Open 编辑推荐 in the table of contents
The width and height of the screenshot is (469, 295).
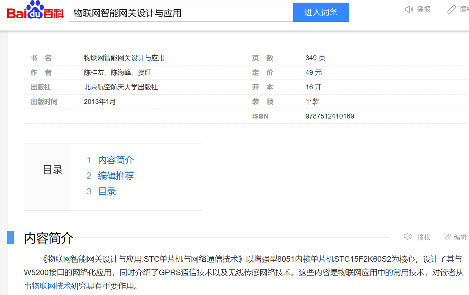click(x=116, y=176)
